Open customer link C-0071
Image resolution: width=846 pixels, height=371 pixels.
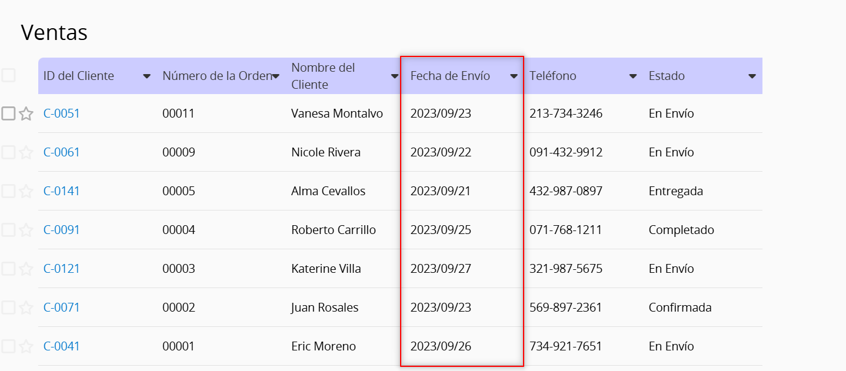[62, 308]
